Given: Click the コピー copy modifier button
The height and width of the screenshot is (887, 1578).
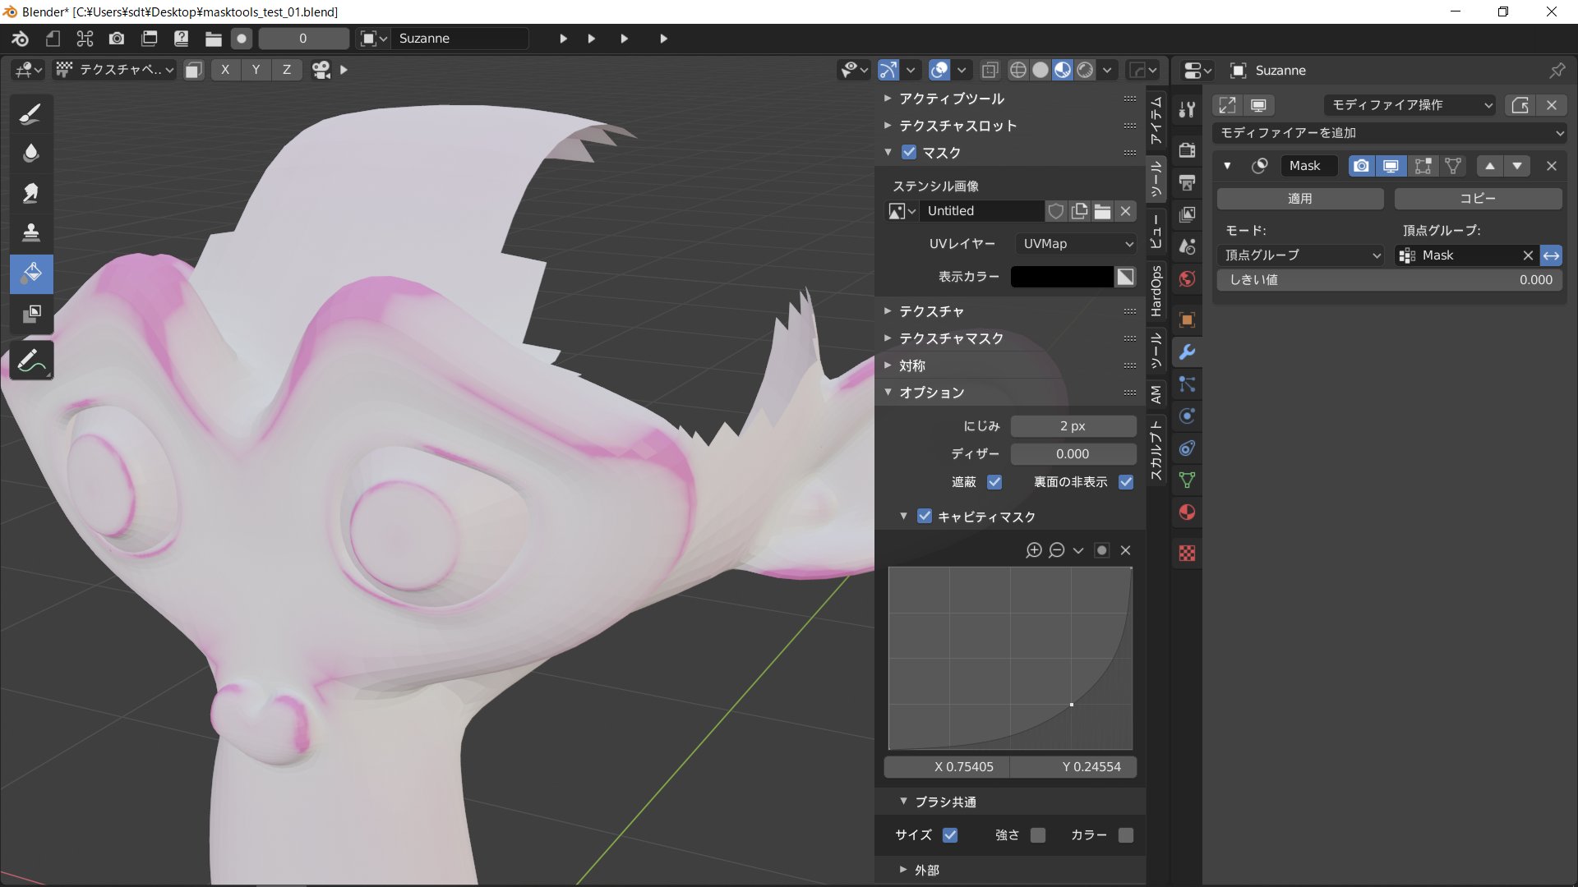Looking at the screenshot, I should [1477, 199].
